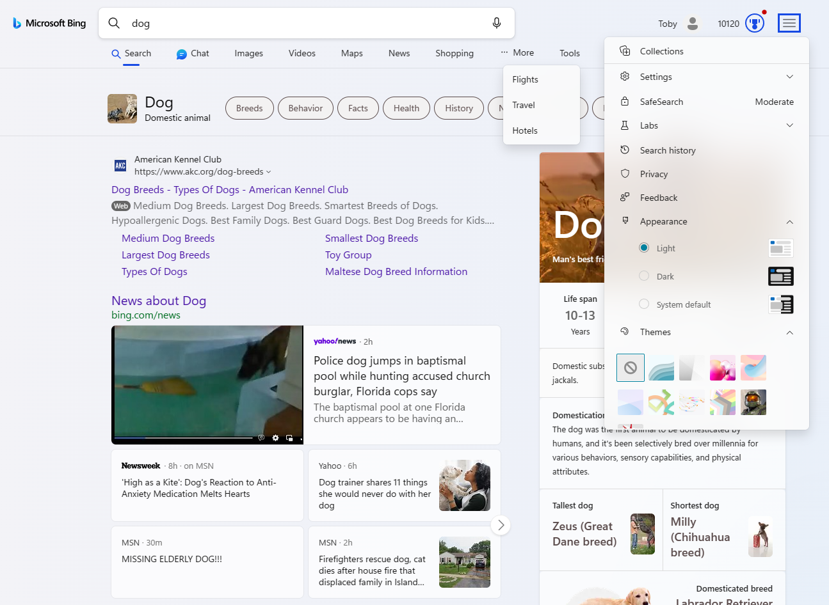
Task: Select the rainbow pride theme swatch
Action: click(x=723, y=402)
